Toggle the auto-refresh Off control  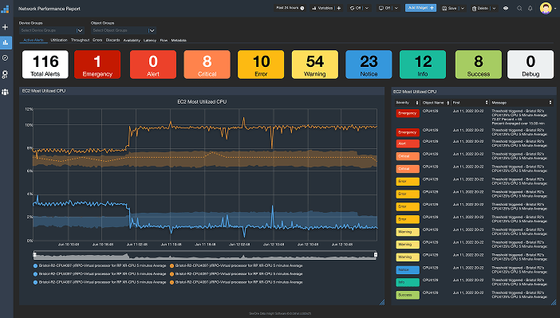[358, 8]
